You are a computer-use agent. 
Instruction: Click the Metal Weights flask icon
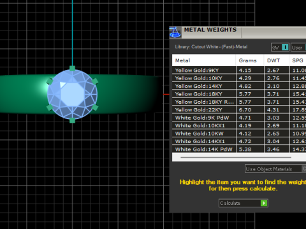(x=175, y=32)
